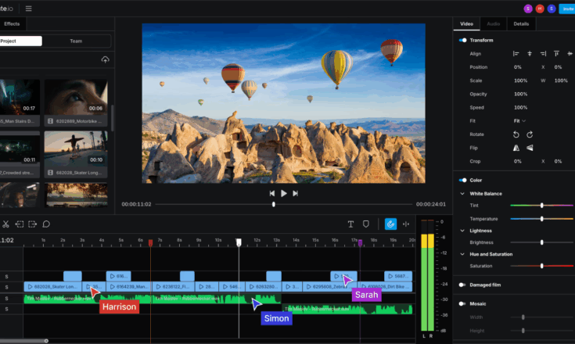
Task: Align the clip to the left
Action: tap(516, 53)
